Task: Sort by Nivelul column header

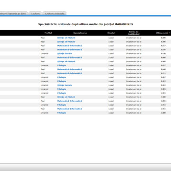Action: [111, 33]
